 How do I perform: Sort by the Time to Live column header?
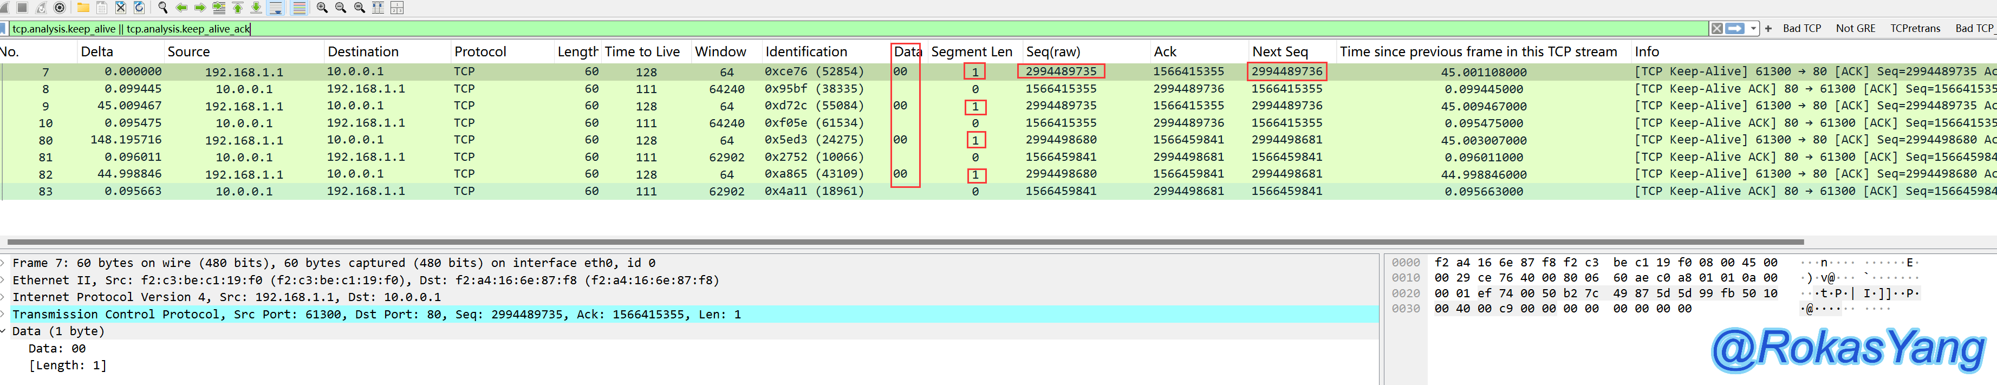click(x=641, y=52)
